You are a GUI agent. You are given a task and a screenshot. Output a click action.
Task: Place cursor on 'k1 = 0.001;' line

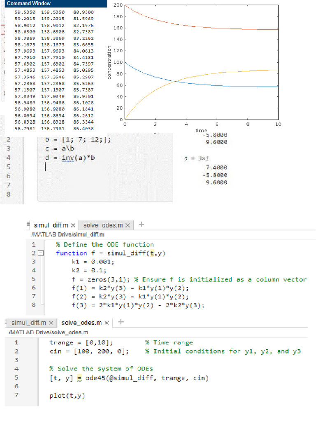(x=93, y=262)
